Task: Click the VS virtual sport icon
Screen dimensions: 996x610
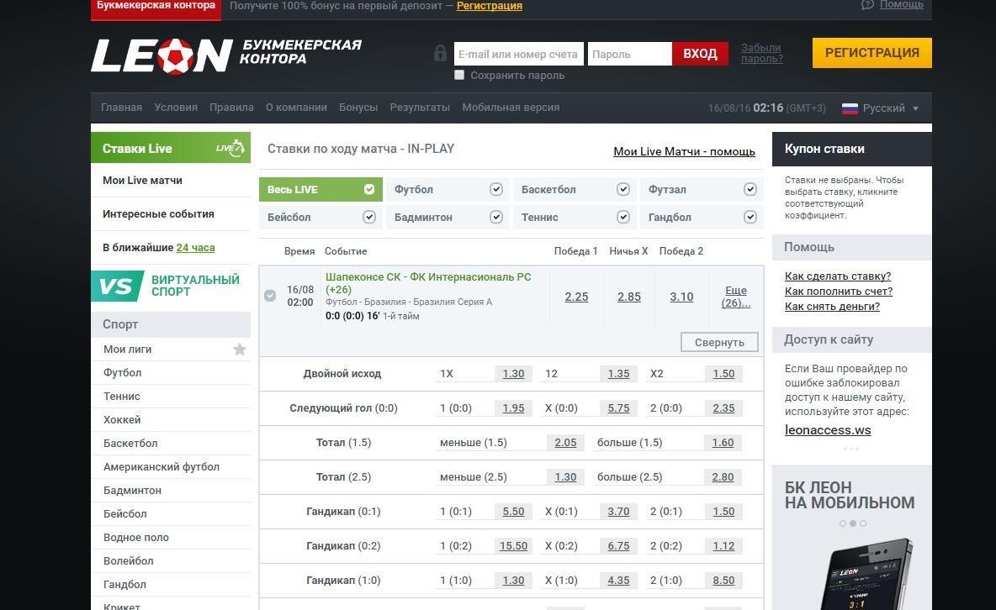Action: tap(117, 287)
